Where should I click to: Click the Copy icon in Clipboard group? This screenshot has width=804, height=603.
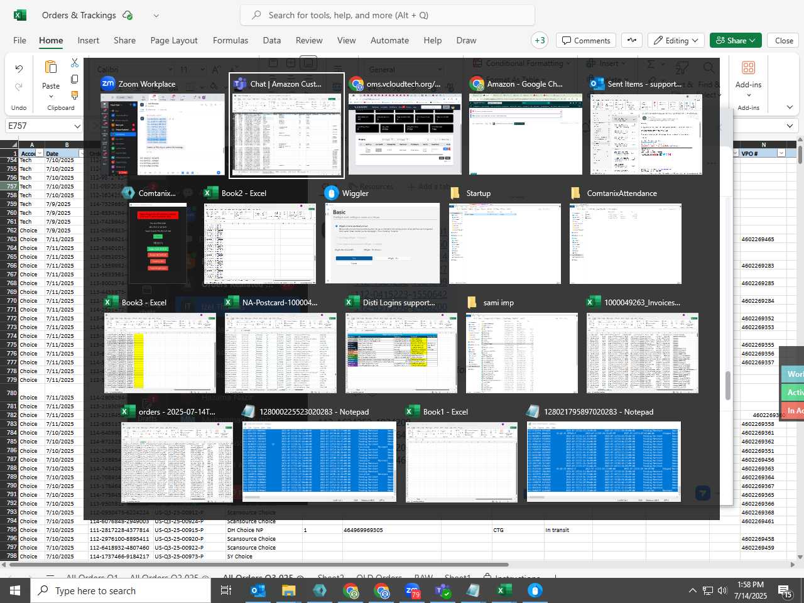75,79
